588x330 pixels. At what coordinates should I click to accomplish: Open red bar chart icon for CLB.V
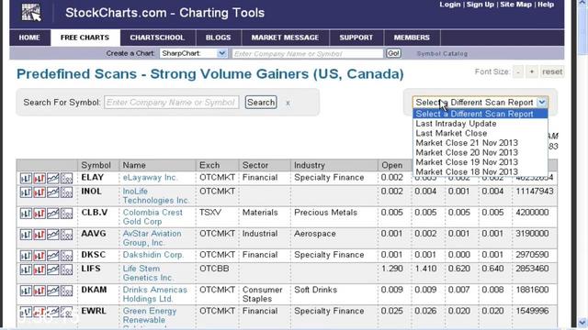click(x=40, y=214)
